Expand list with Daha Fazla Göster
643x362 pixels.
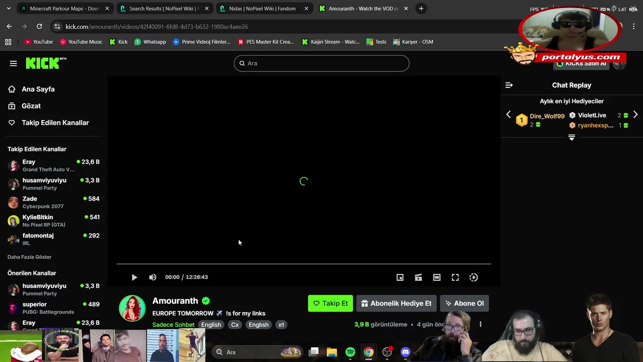coord(30,257)
